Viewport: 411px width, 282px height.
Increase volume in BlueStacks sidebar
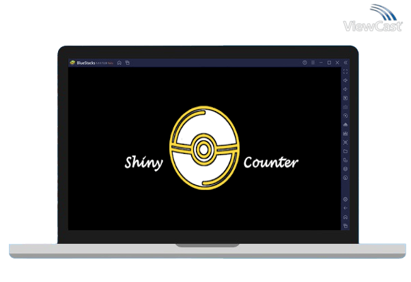point(345,80)
